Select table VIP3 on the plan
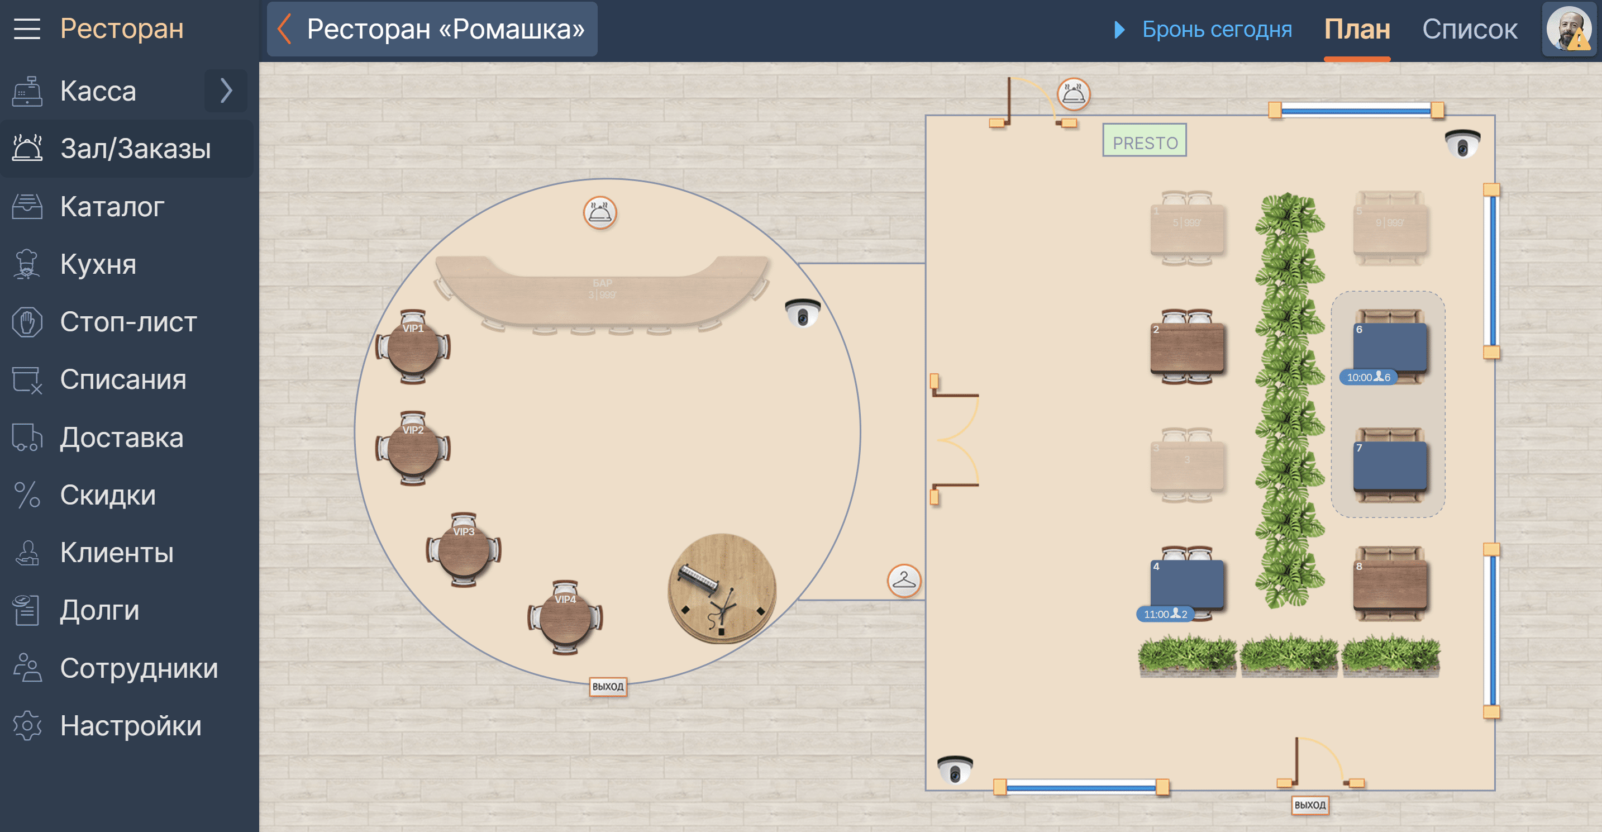This screenshot has height=832, width=1602. point(463,551)
